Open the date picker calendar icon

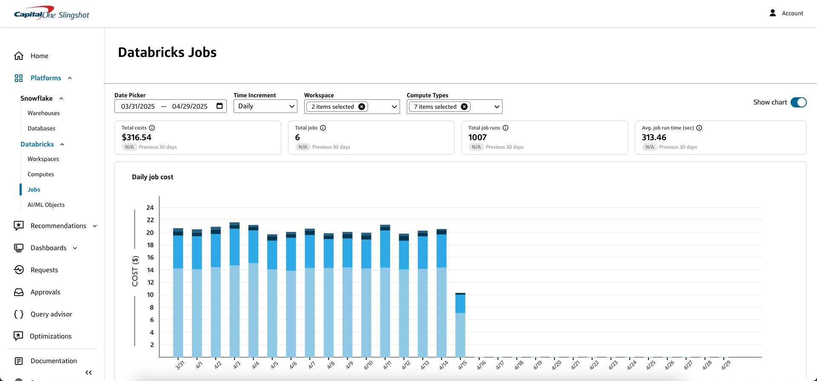click(x=220, y=106)
